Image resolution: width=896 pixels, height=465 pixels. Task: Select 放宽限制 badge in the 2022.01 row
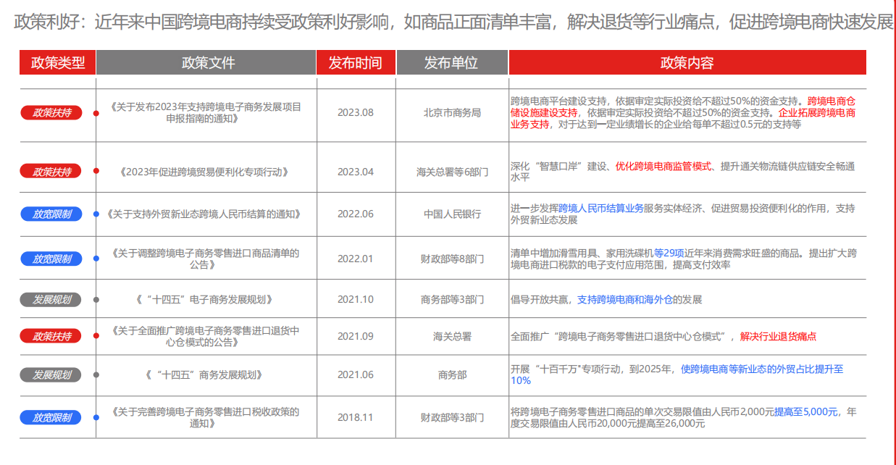pos(51,259)
